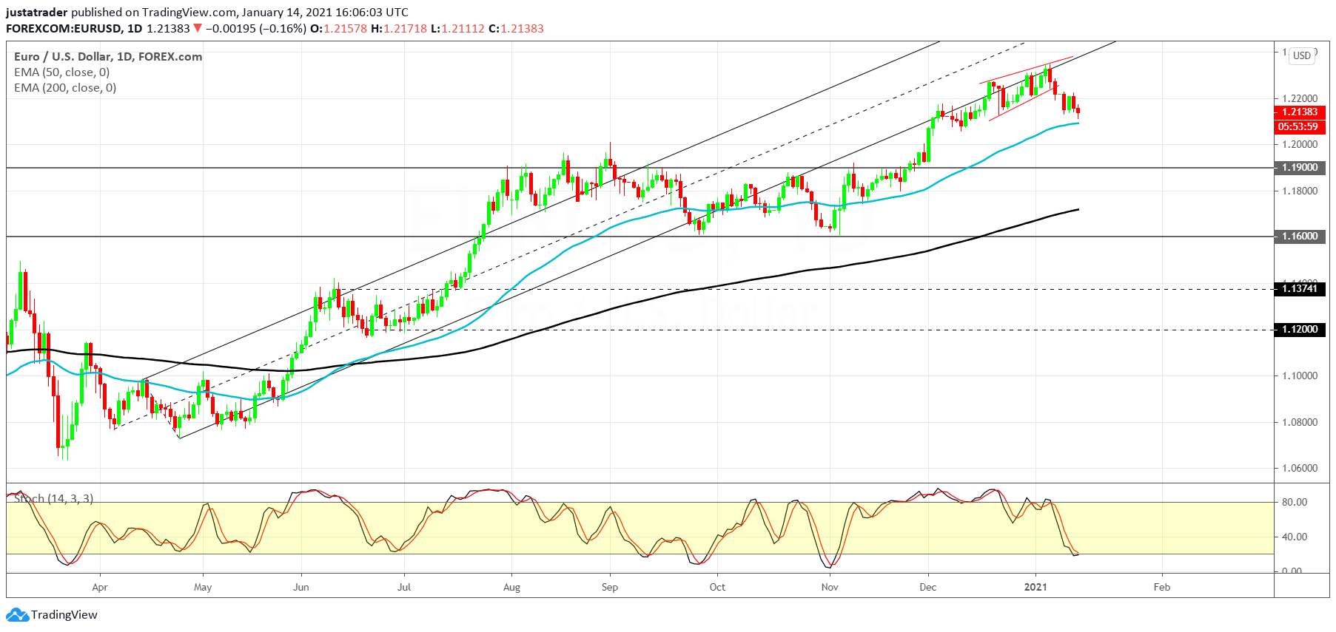Click the Aug label on time axis
This screenshot has height=632, width=1336.
coord(511,588)
